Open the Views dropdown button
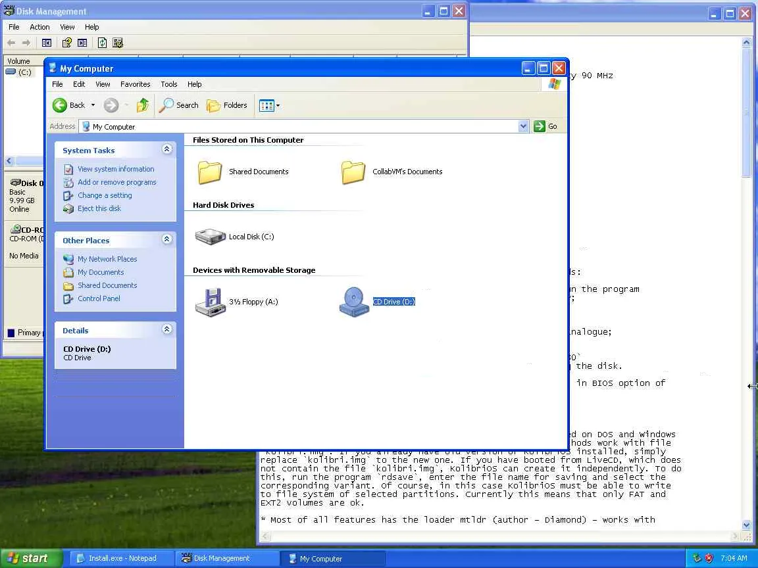Screen dimensions: 758x568 pyautogui.click(x=269, y=105)
